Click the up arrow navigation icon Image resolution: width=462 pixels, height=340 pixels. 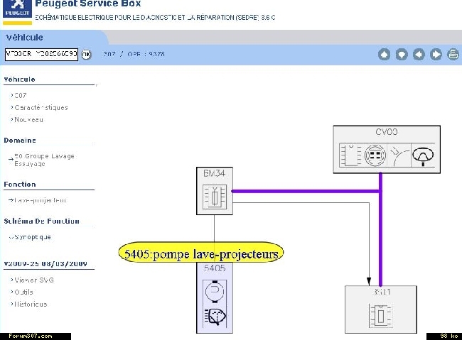pos(385,55)
